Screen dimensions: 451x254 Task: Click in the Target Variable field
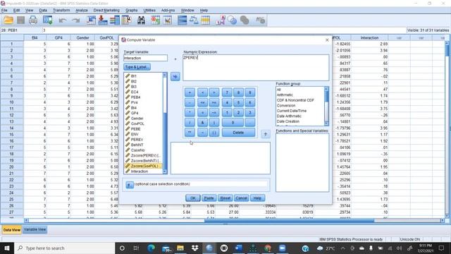[x=146, y=58]
